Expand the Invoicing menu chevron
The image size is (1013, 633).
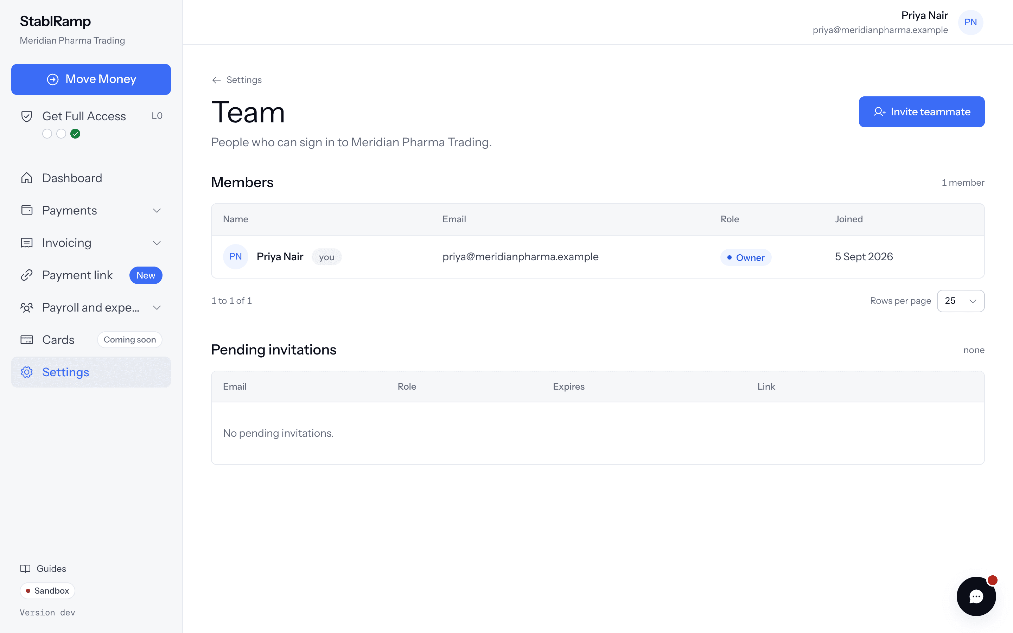pos(157,243)
